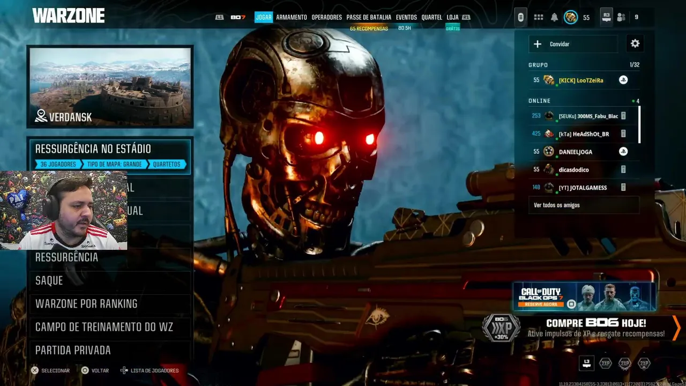The width and height of the screenshot is (686, 386).
Task: Click the X button Selecionar prompt icon
Action: [x=35, y=370]
